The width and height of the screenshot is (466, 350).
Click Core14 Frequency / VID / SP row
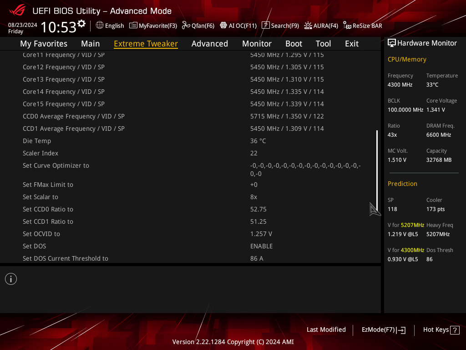[190, 92]
